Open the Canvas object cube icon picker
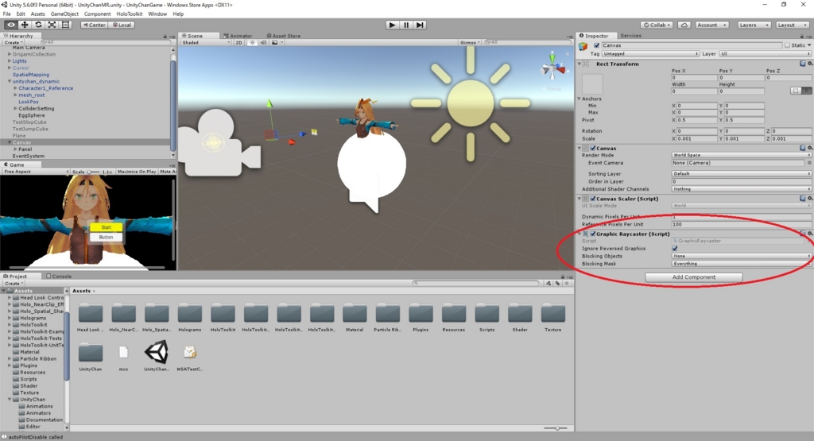 coord(583,46)
